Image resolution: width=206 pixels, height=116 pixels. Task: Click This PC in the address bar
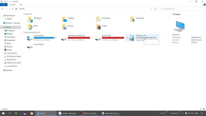[x=22, y=9]
